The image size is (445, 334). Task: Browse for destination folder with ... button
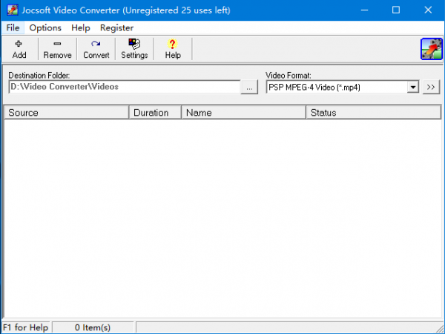tap(250, 87)
